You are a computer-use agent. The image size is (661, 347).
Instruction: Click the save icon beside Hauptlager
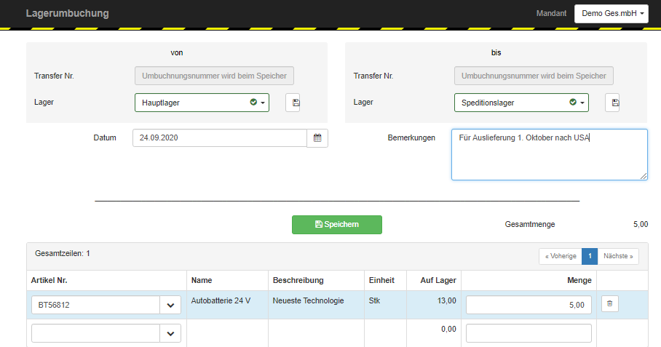tap(293, 103)
